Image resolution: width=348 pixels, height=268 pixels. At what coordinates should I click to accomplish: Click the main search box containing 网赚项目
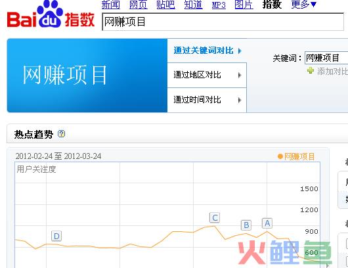(x=223, y=22)
